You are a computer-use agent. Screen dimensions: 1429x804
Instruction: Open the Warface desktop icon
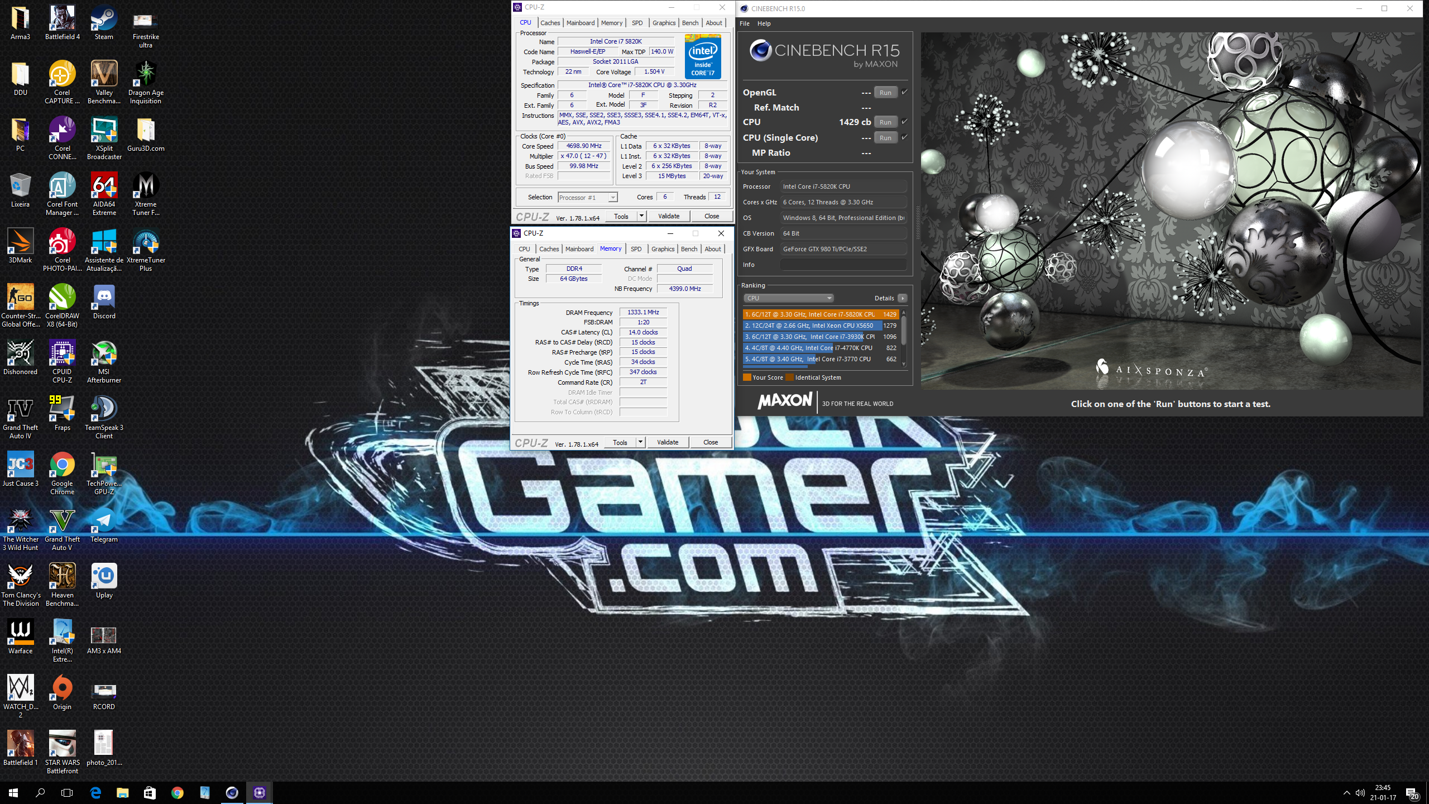coord(20,636)
